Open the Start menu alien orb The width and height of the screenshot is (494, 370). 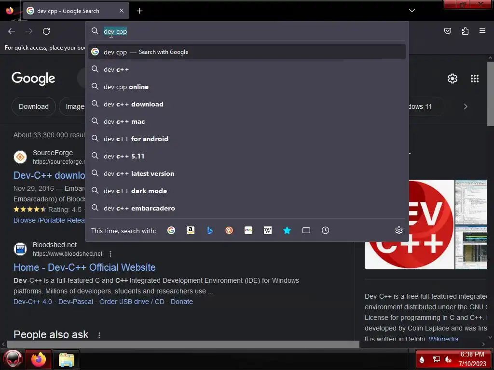(13, 359)
